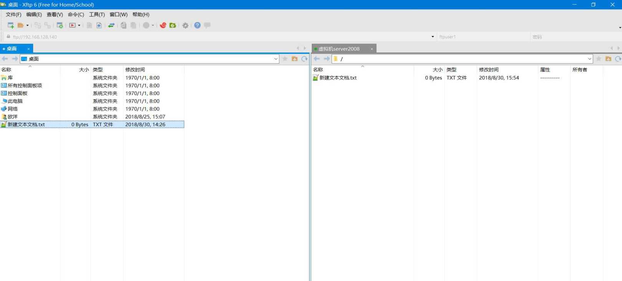This screenshot has height=281, width=622.
Task: Go forward in the local 桌面 pane
Action: 15,59
